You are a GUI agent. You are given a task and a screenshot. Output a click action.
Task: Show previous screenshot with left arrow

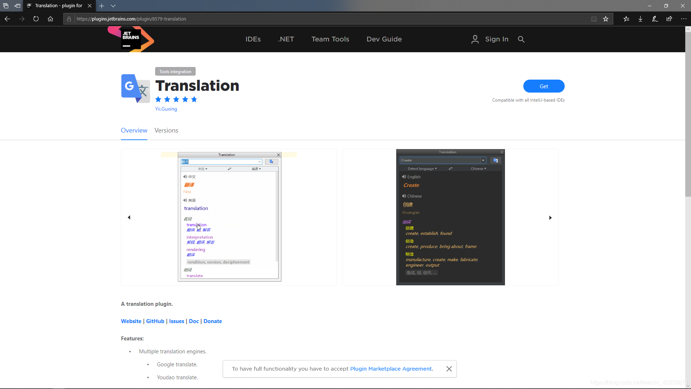pos(129,217)
